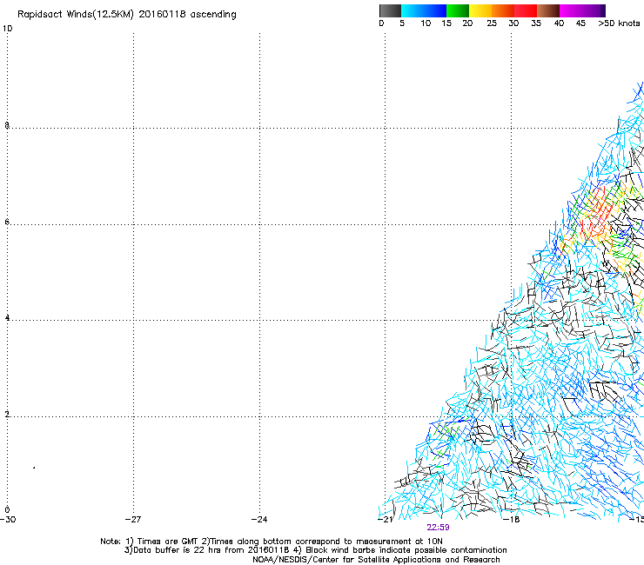The image size is (644, 565).
Task: Click the NOAA/NESDIS credit line
Action: (376, 560)
